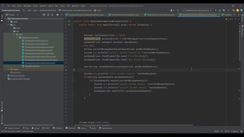The width and height of the screenshot is (244, 137).
Task: Open the File menu
Action: point(8,6)
